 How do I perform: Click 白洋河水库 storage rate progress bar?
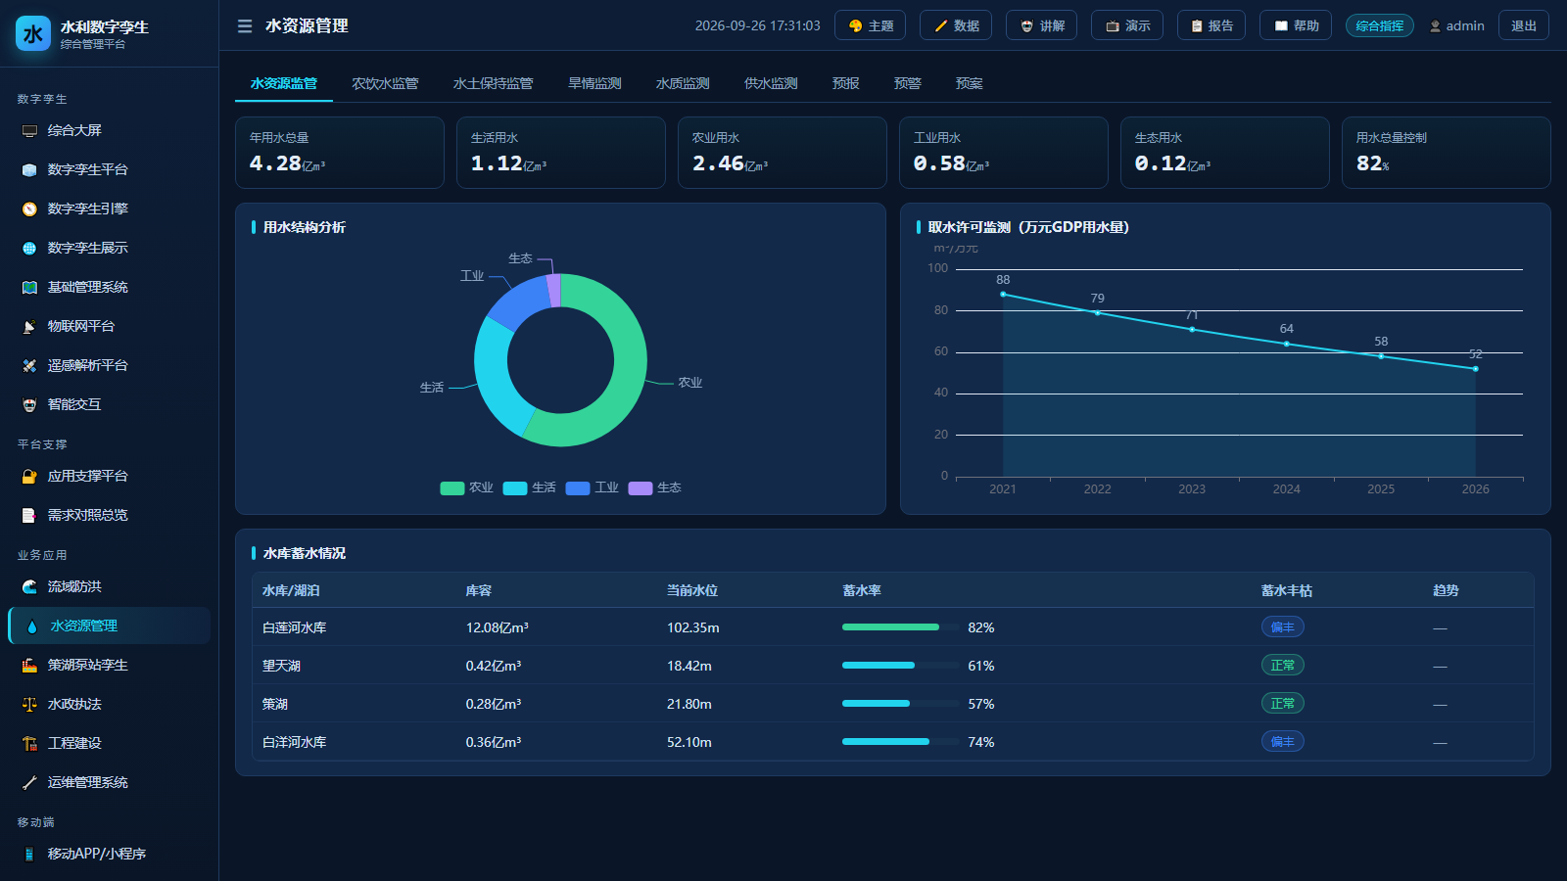[x=900, y=742]
